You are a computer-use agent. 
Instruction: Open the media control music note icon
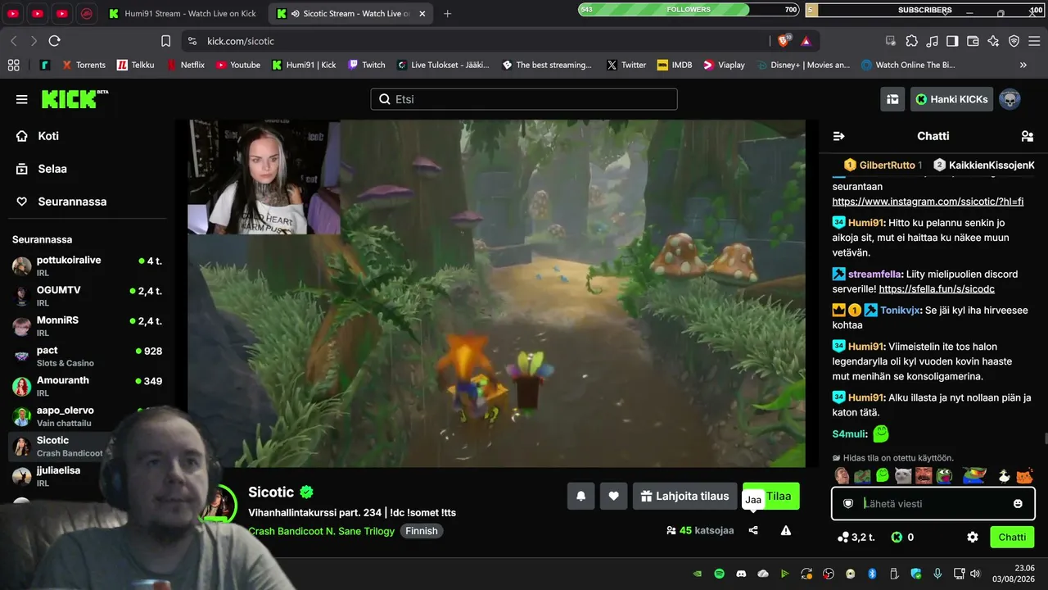(932, 41)
